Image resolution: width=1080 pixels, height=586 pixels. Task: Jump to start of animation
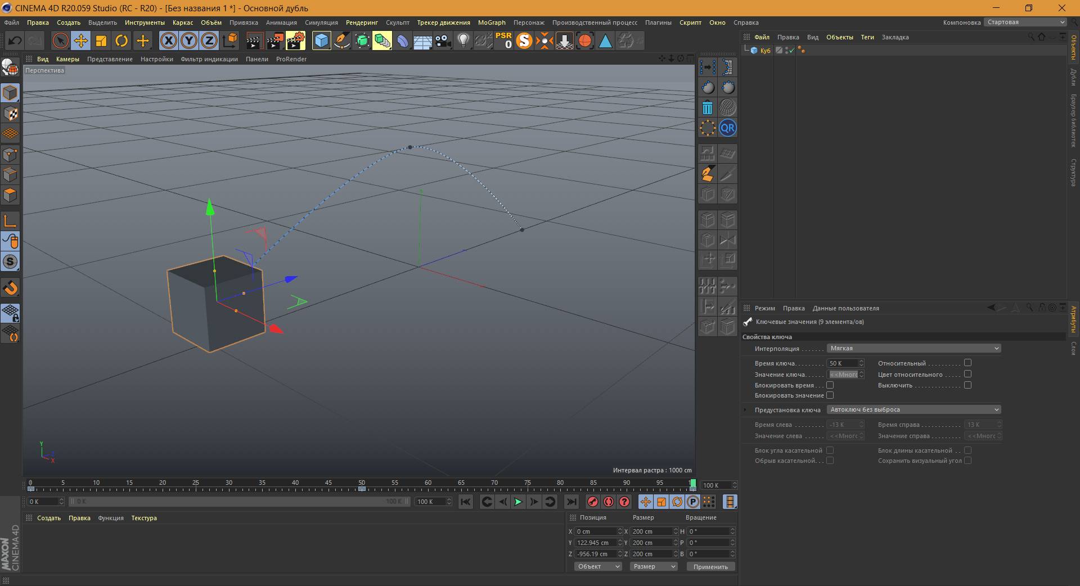click(x=465, y=502)
